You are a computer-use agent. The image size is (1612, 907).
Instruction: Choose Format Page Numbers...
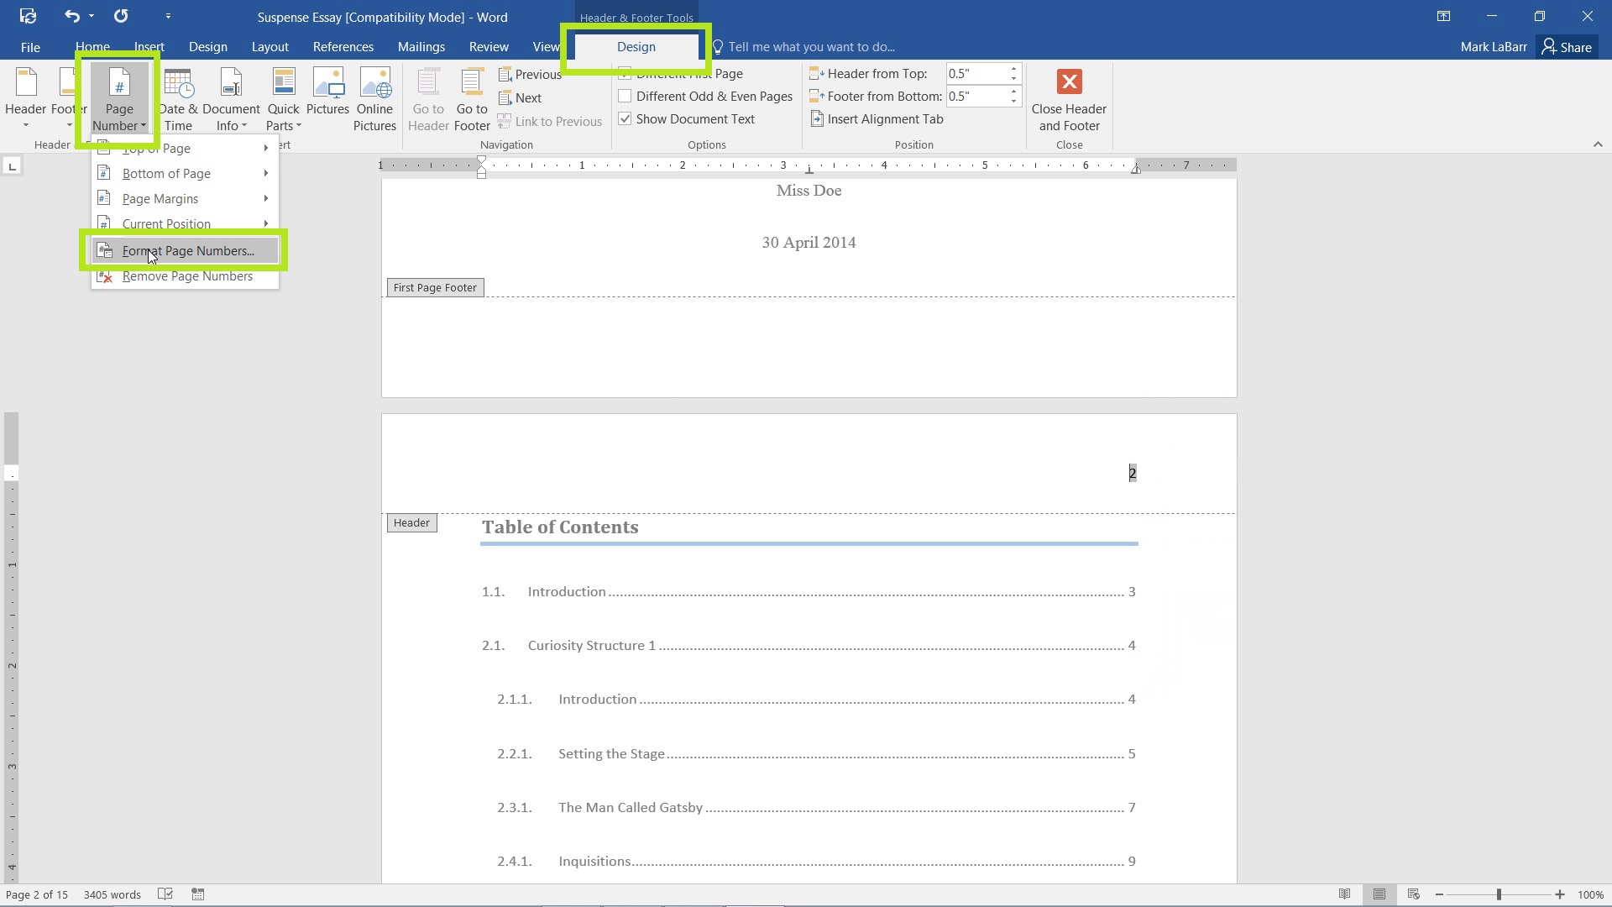pyautogui.click(x=185, y=251)
